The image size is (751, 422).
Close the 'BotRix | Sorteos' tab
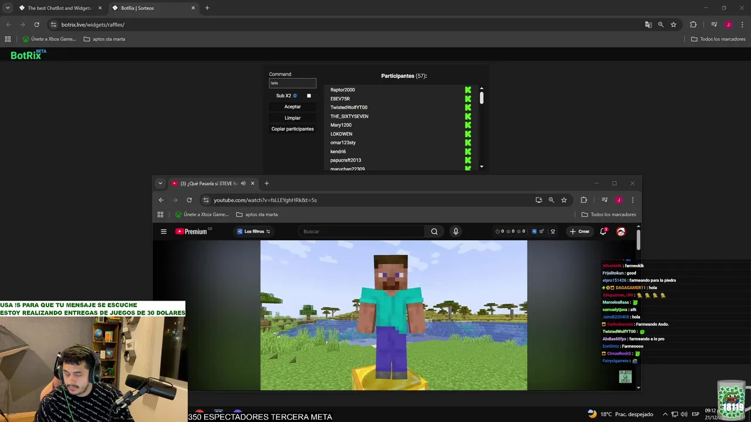[193, 8]
